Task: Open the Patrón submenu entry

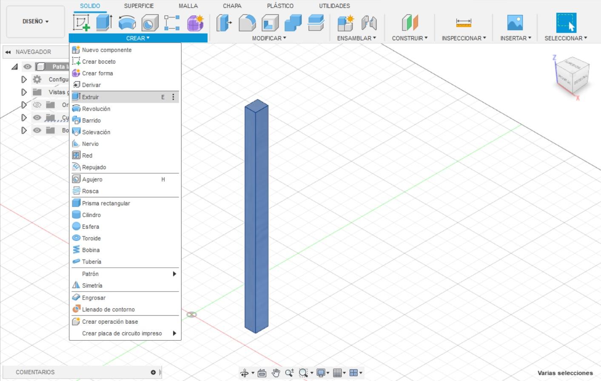Action: (125, 274)
